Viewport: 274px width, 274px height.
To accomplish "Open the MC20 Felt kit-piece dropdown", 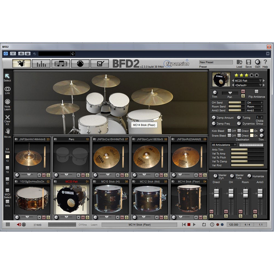I will point(248,81).
